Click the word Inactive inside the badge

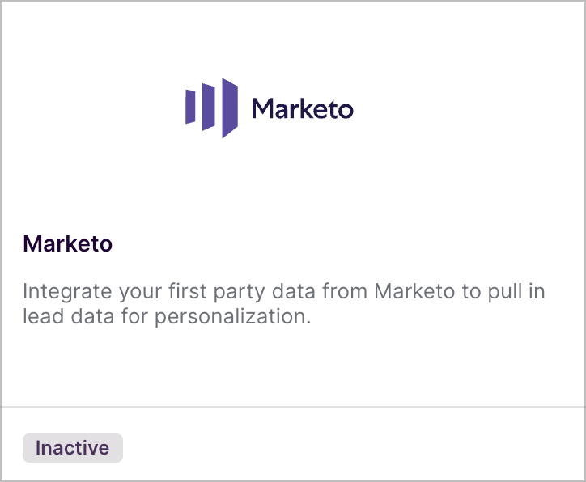coord(73,448)
